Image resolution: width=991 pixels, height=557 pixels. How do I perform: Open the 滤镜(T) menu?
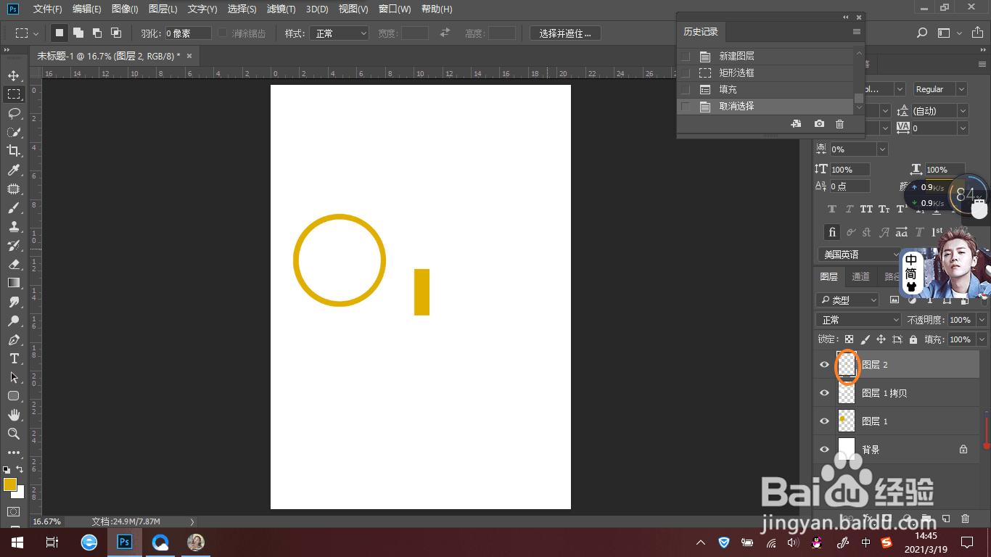pyautogui.click(x=281, y=9)
